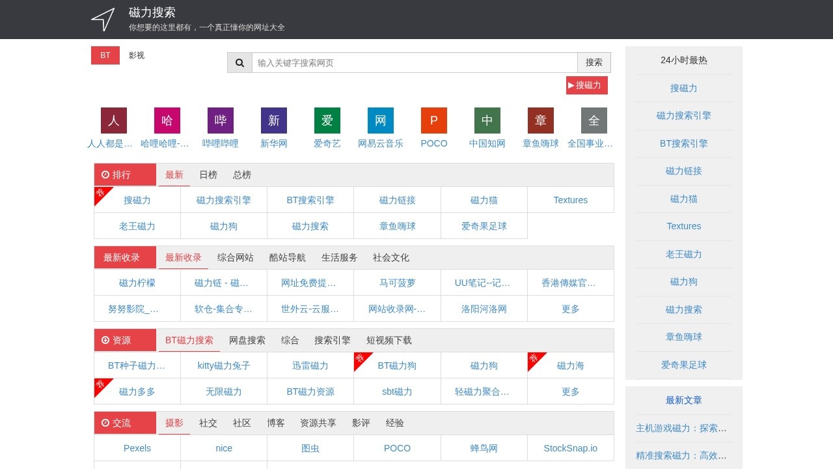
Task: Open the 哔哩哔哩 purple tile icon
Action: point(221,121)
